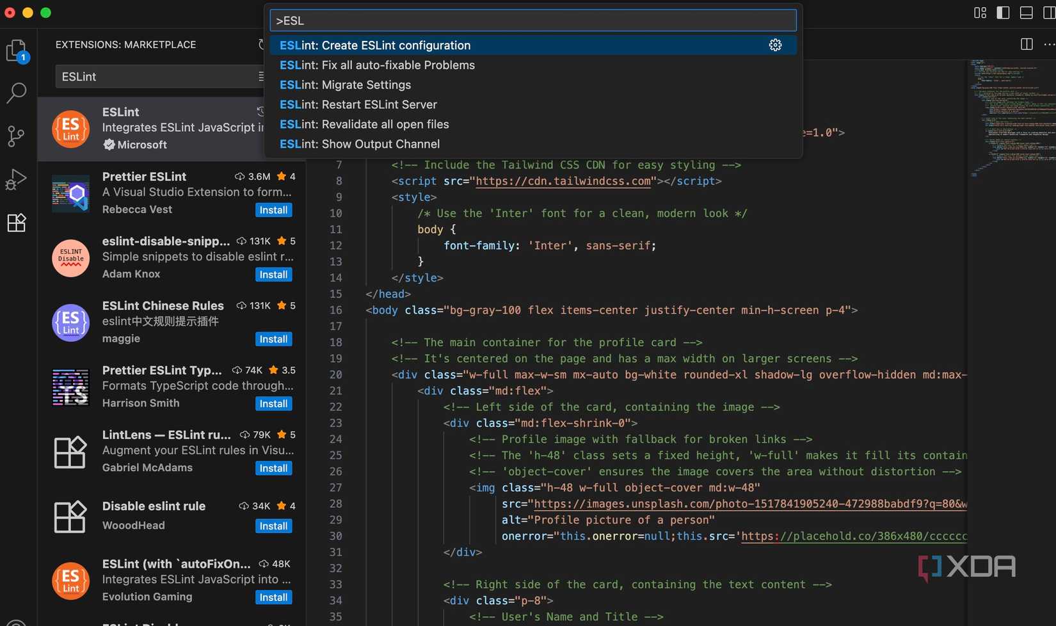Toggle the bottom panel visibility

1026,13
